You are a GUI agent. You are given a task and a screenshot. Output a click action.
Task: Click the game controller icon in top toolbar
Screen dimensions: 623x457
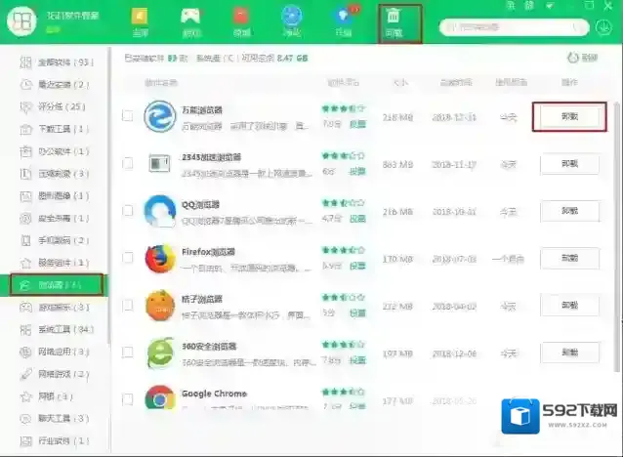pos(189,21)
